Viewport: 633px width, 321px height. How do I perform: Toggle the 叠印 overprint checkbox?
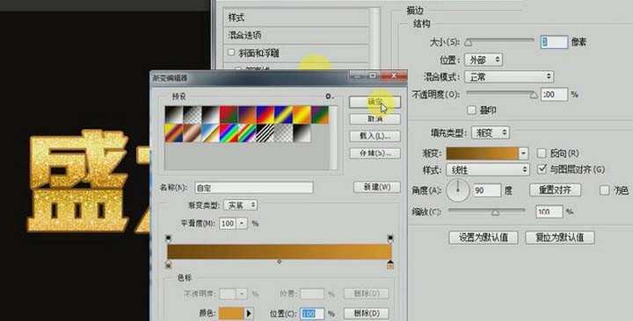click(471, 110)
